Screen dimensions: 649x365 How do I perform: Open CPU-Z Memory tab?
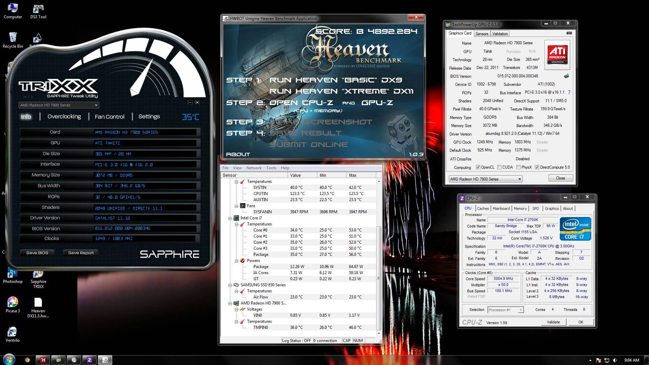[520, 209]
